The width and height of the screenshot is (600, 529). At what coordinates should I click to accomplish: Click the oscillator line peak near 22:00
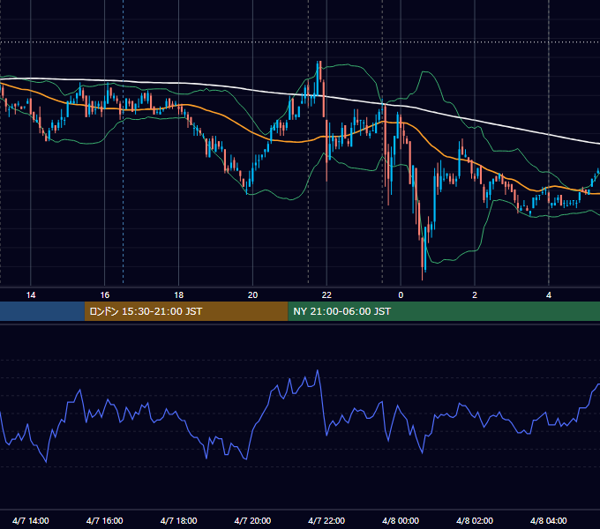pyautogui.click(x=318, y=370)
